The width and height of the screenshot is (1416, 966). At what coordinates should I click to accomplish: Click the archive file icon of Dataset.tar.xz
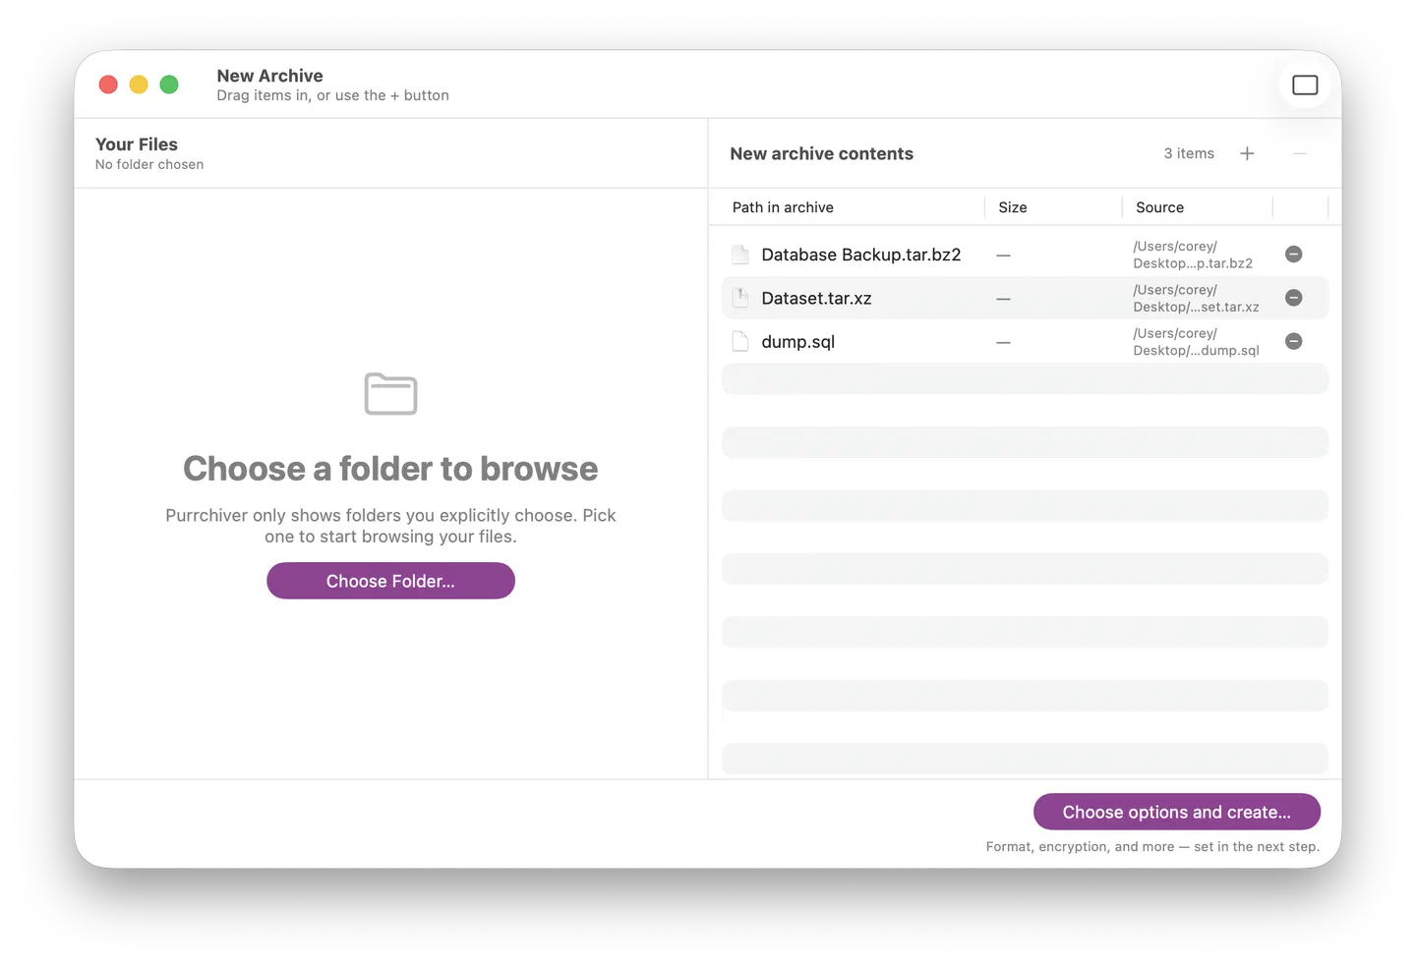click(740, 298)
